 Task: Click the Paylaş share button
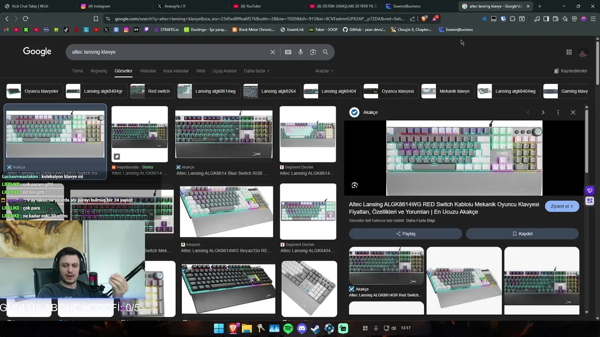tap(405, 234)
